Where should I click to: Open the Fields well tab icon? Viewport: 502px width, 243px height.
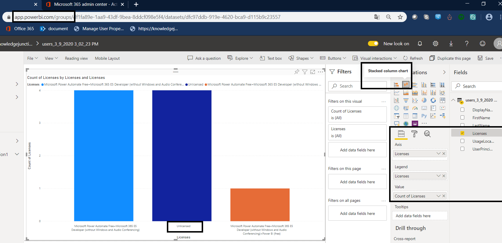click(x=401, y=134)
